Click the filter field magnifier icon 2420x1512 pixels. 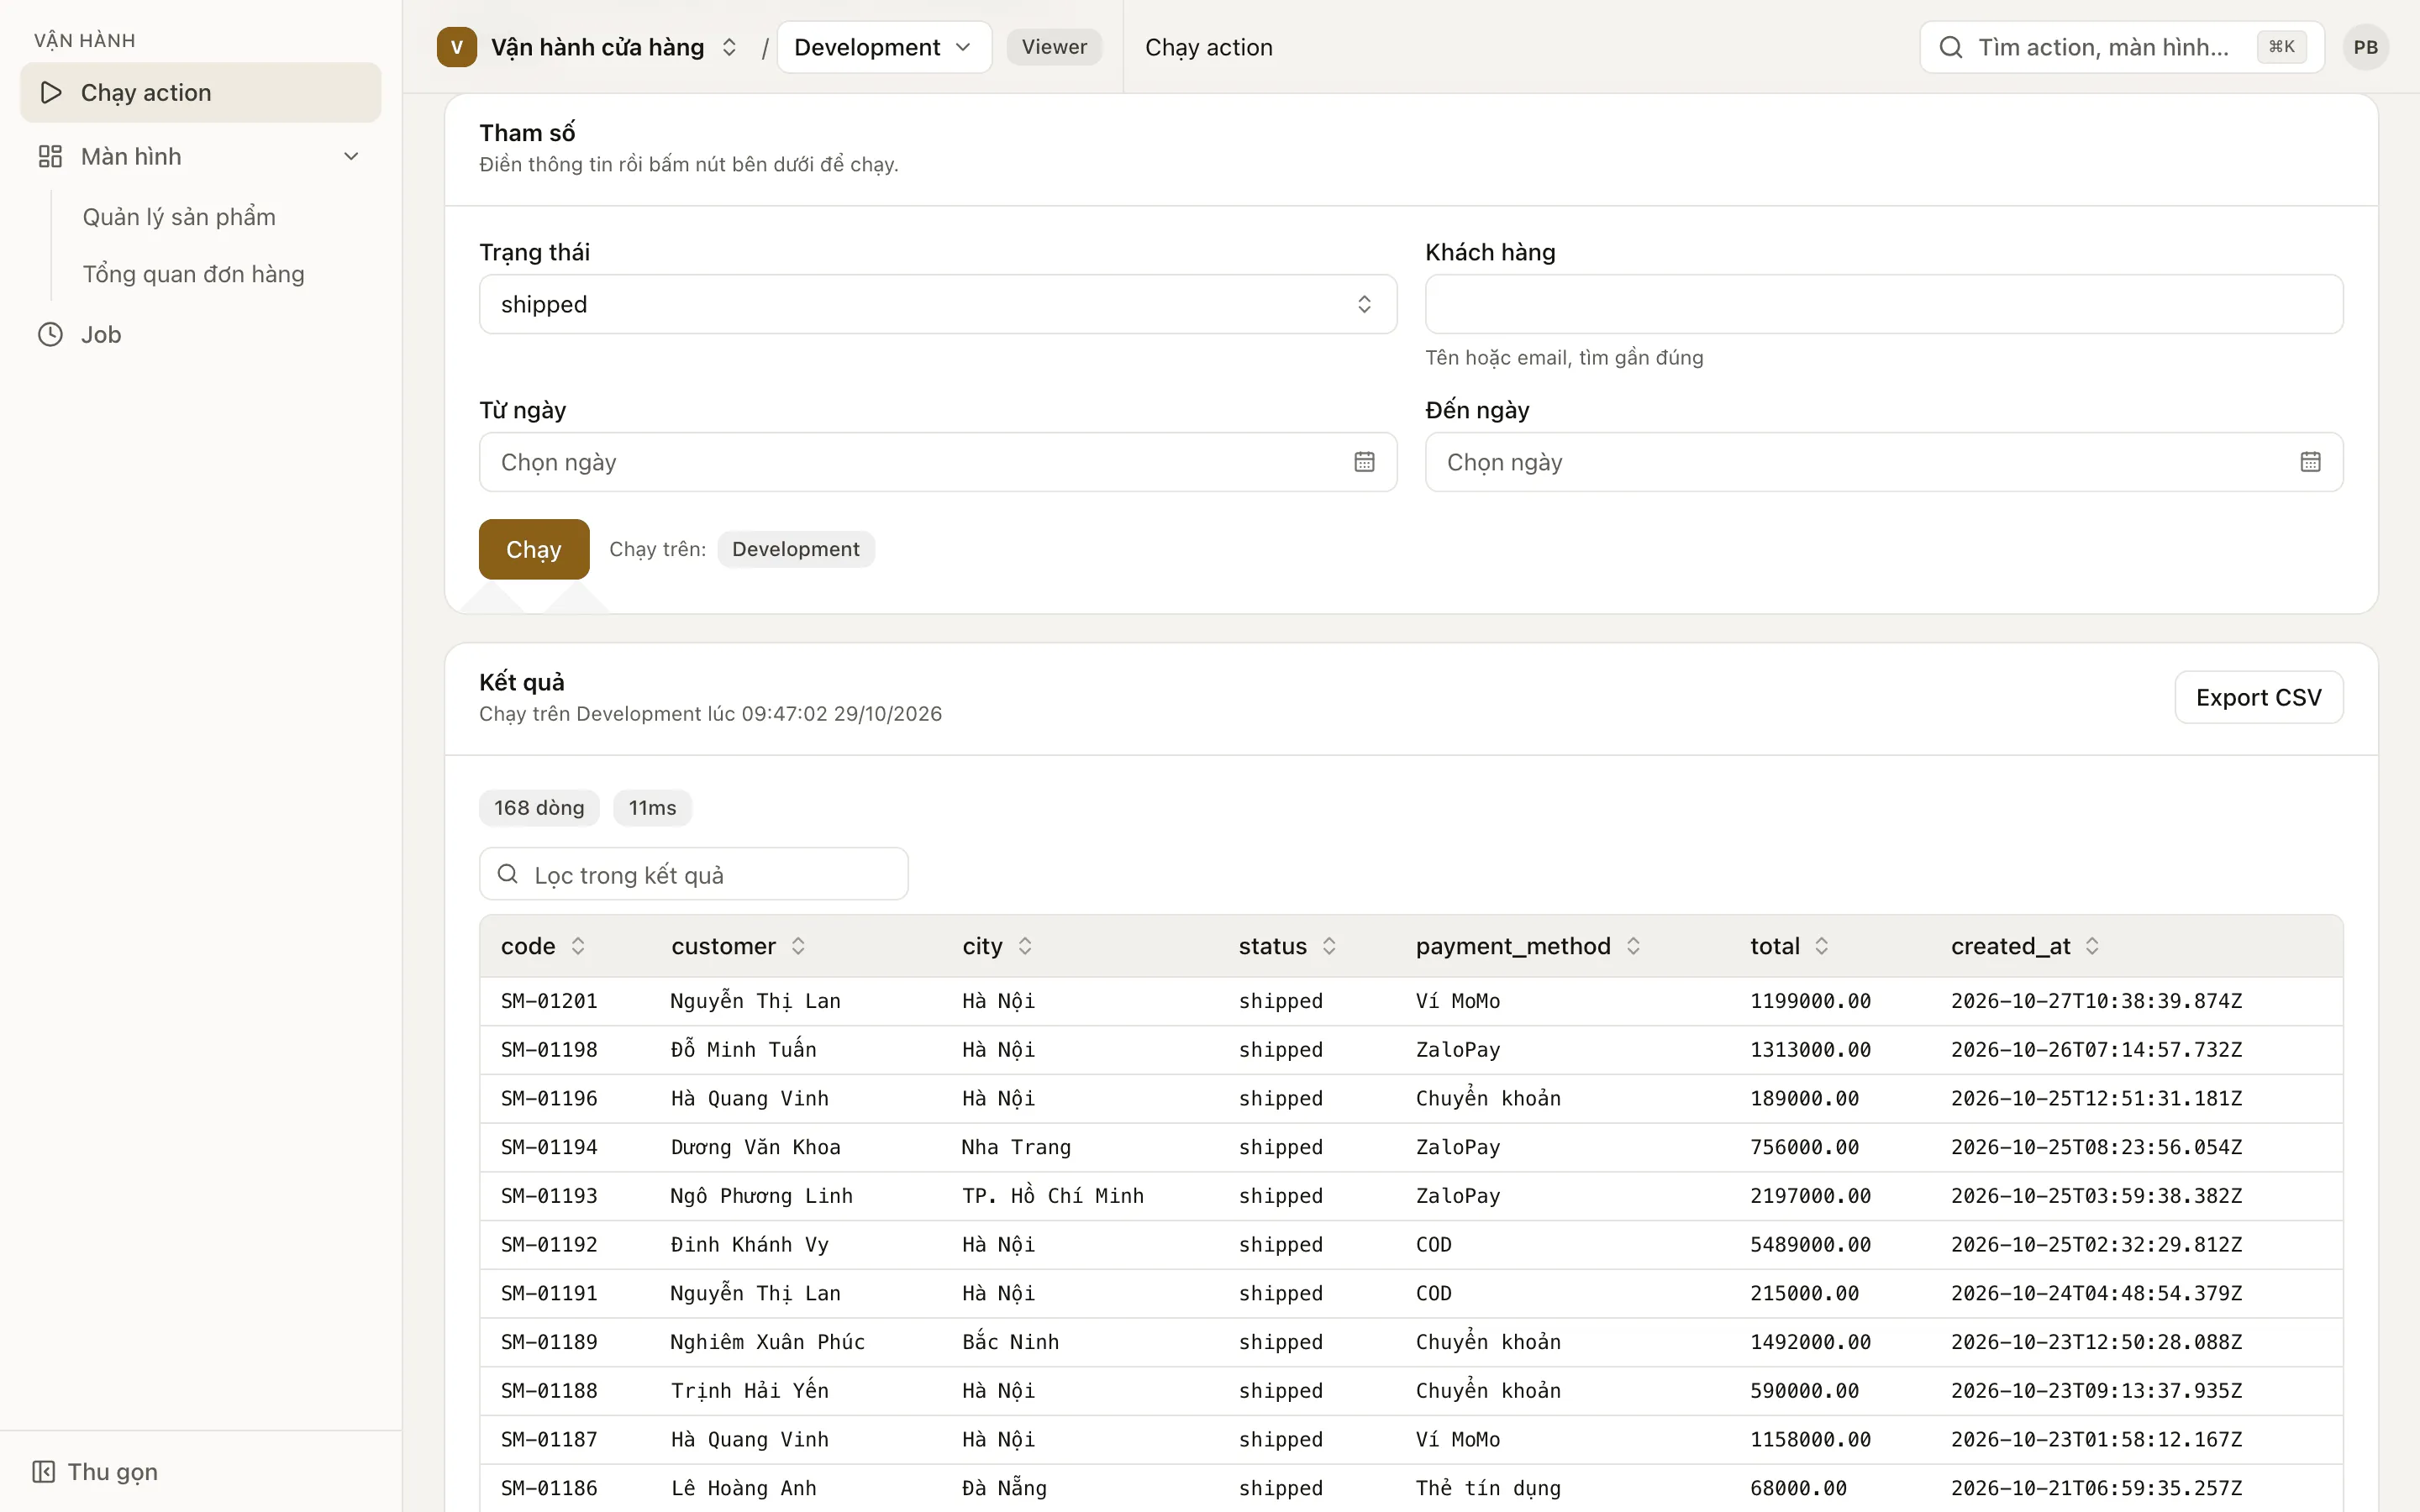point(508,874)
